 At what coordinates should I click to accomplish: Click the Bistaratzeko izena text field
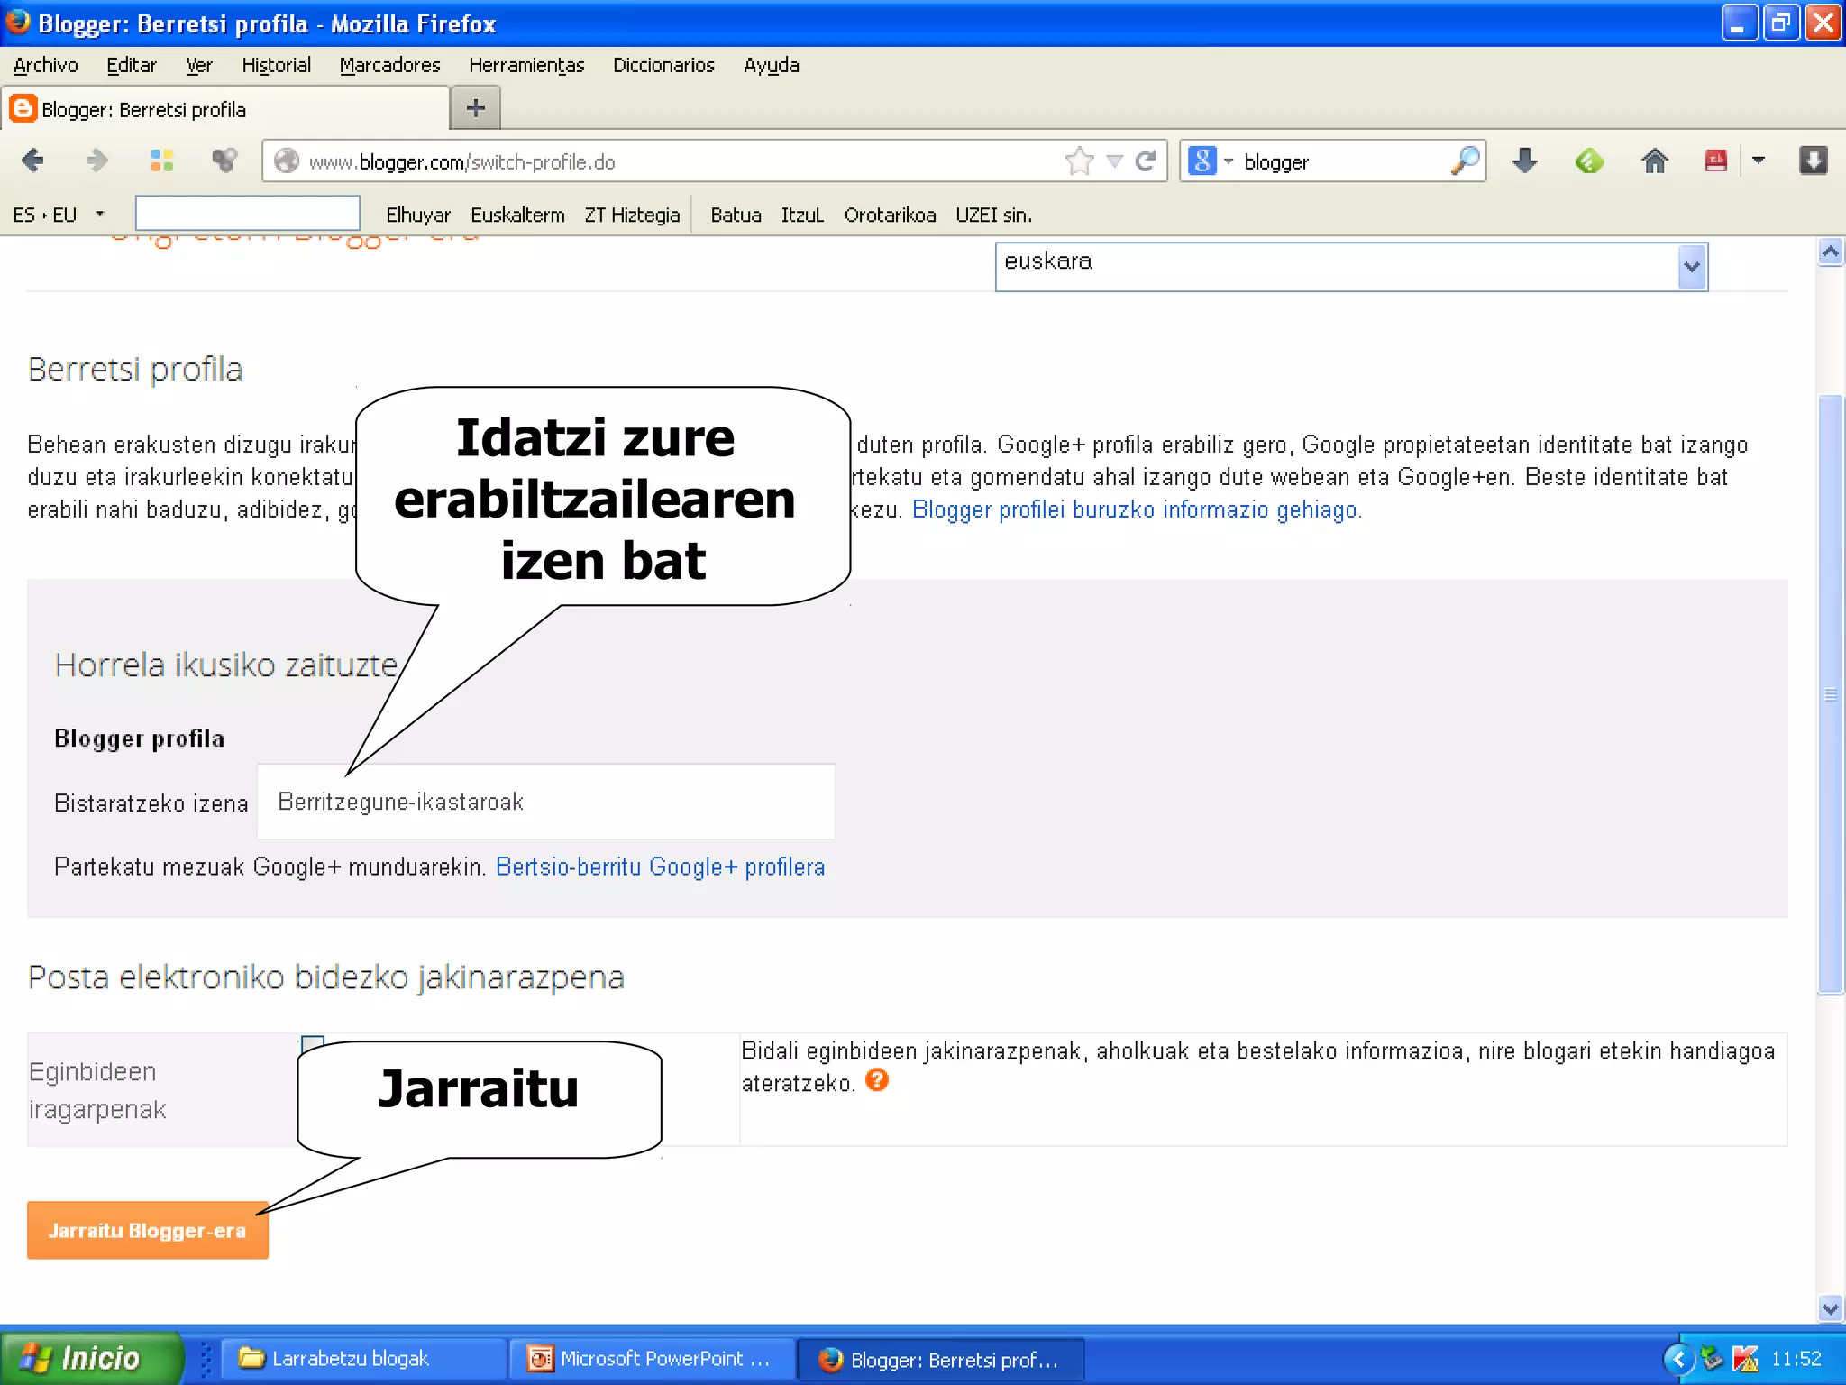point(546,802)
